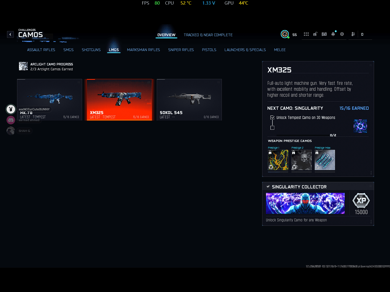Open the social party icon
Viewport: 390px width, 292px height.
[x=353, y=34]
